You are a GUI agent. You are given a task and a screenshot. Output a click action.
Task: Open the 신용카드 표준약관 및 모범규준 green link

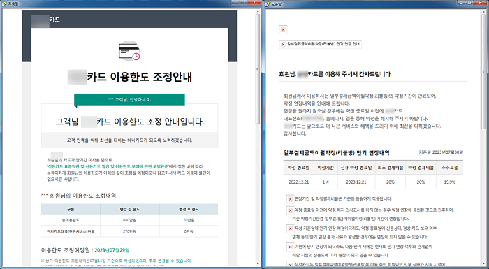tap(108, 166)
